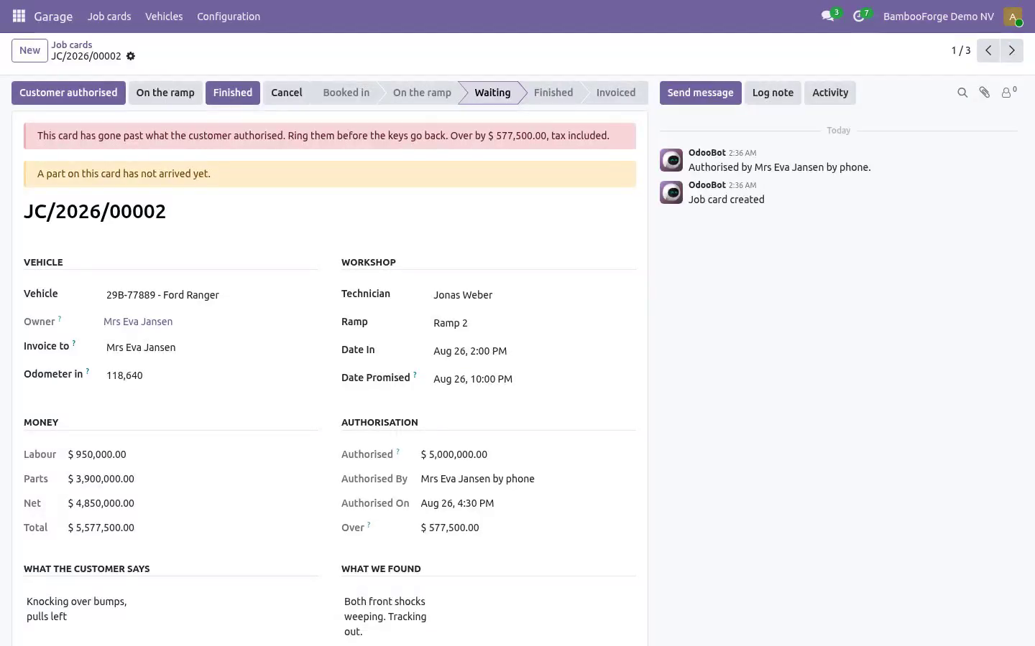
Task: Open the conversations chat icon with badge 3
Action: (x=828, y=16)
